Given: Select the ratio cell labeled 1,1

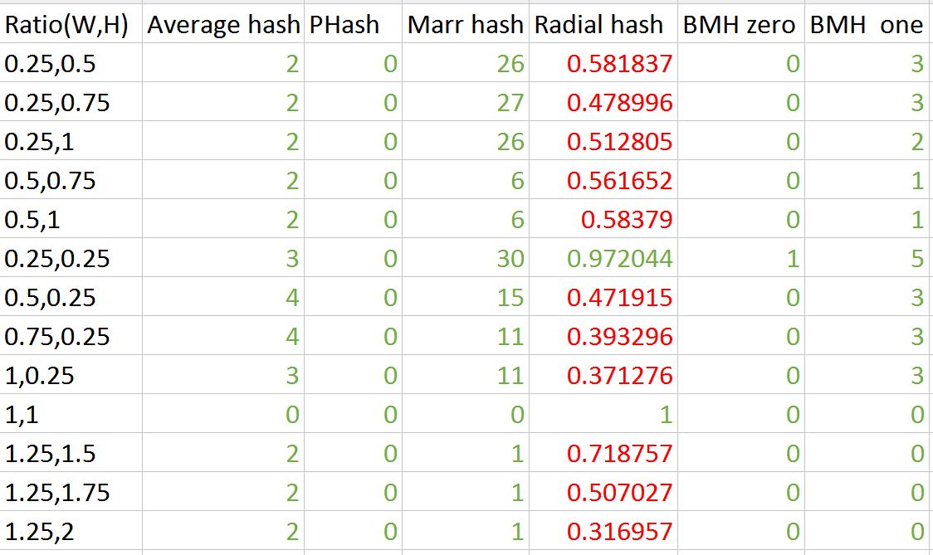Looking at the screenshot, I should click(x=71, y=413).
